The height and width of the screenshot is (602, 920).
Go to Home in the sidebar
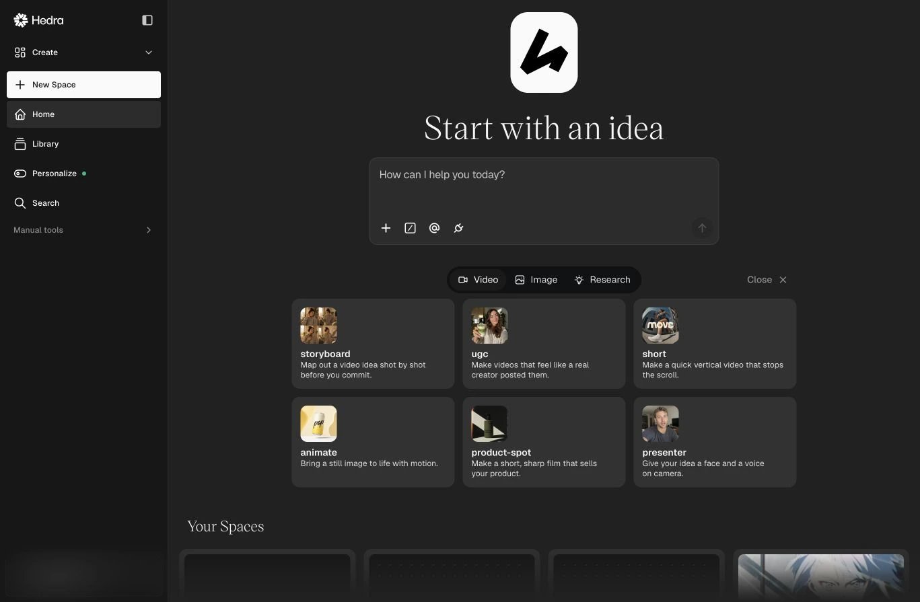tap(83, 114)
